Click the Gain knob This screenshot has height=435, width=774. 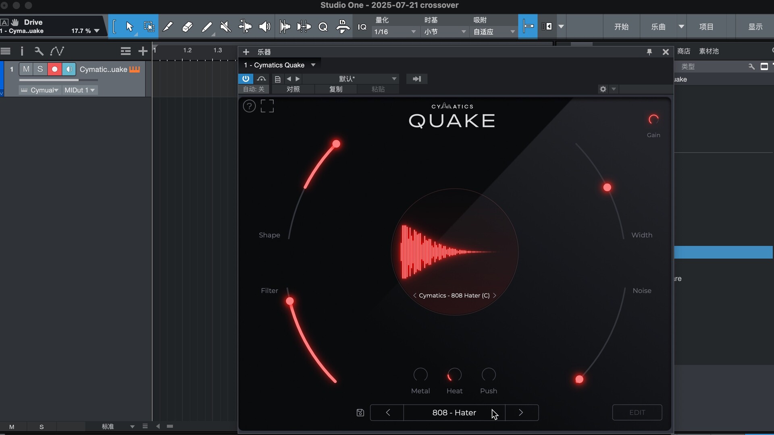pos(653,120)
